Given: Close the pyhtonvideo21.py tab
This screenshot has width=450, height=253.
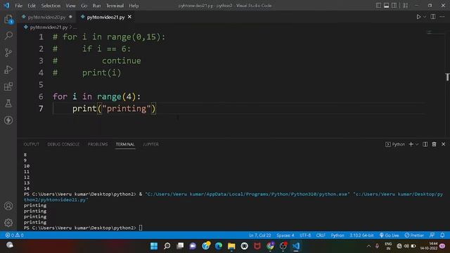Looking at the screenshot, I should click(129, 17).
